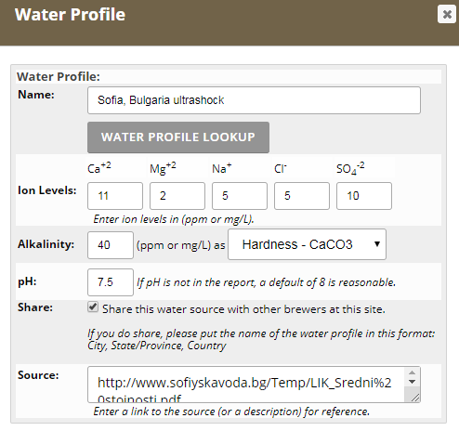Viewport: 459px width, 431px height.
Task: Select the Ca+2 ion level field
Action: (x=115, y=196)
